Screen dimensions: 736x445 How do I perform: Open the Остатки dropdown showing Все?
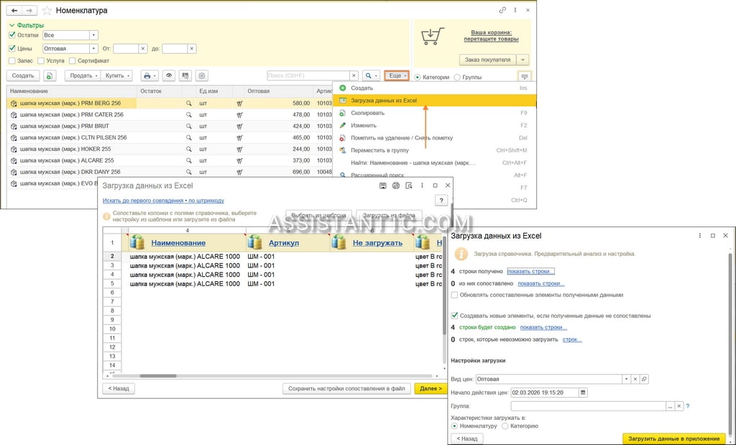[94, 35]
